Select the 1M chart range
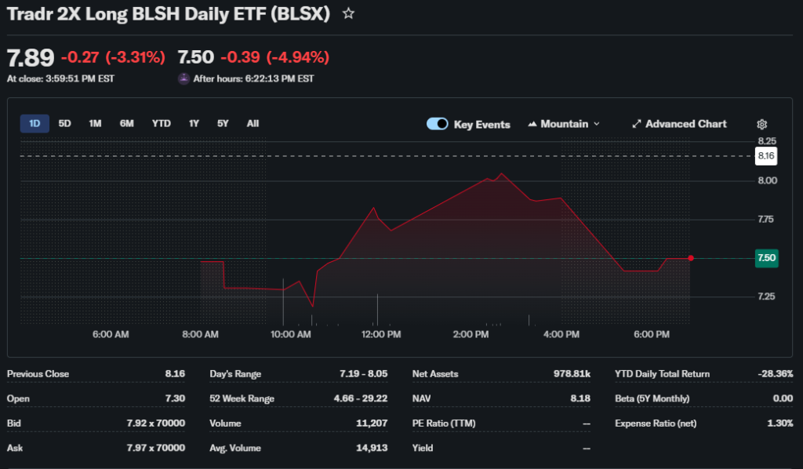 pos(95,123)
